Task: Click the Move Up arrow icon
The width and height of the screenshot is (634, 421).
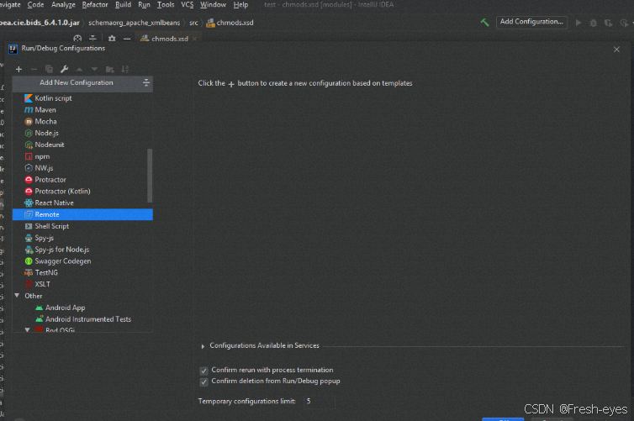Action: [79, 70]
